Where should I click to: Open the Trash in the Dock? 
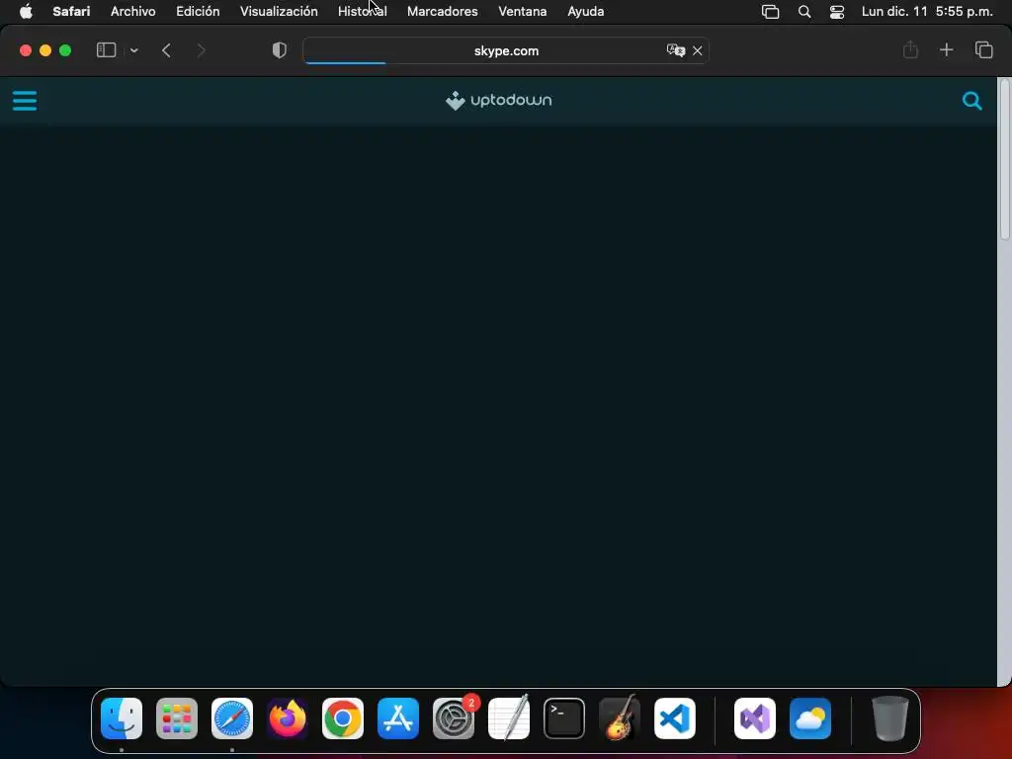pos(890,717)
